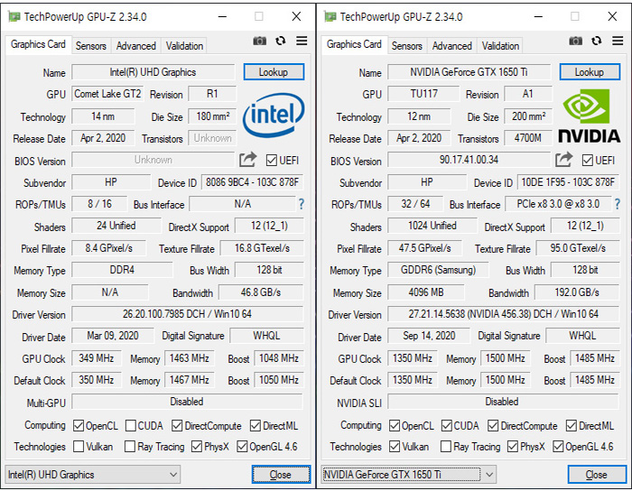Click the screenshot camera icon in Intel window
The width and height of the screenshot is (632, 491).
pyautogui.click(x=260, y=41)
